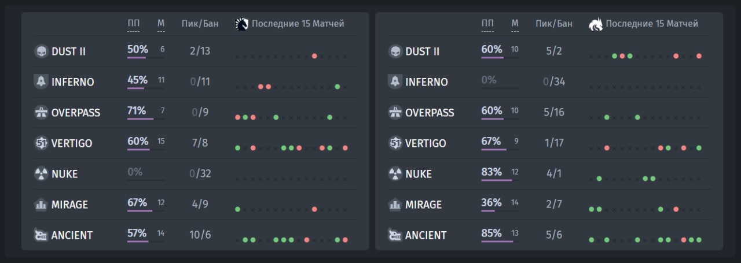The height and width of the screenshot is (263, 741).
Task: Click the Overpass map icon in right panel
Action: tap(395, 113)
